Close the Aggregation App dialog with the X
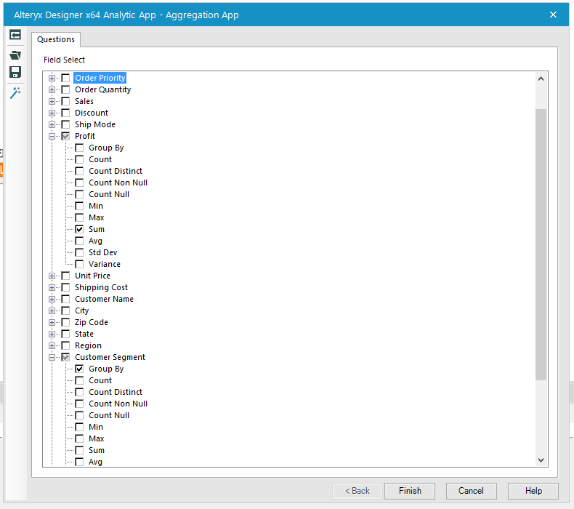This screenshot has height=509, width=574. tap(553, 15)
